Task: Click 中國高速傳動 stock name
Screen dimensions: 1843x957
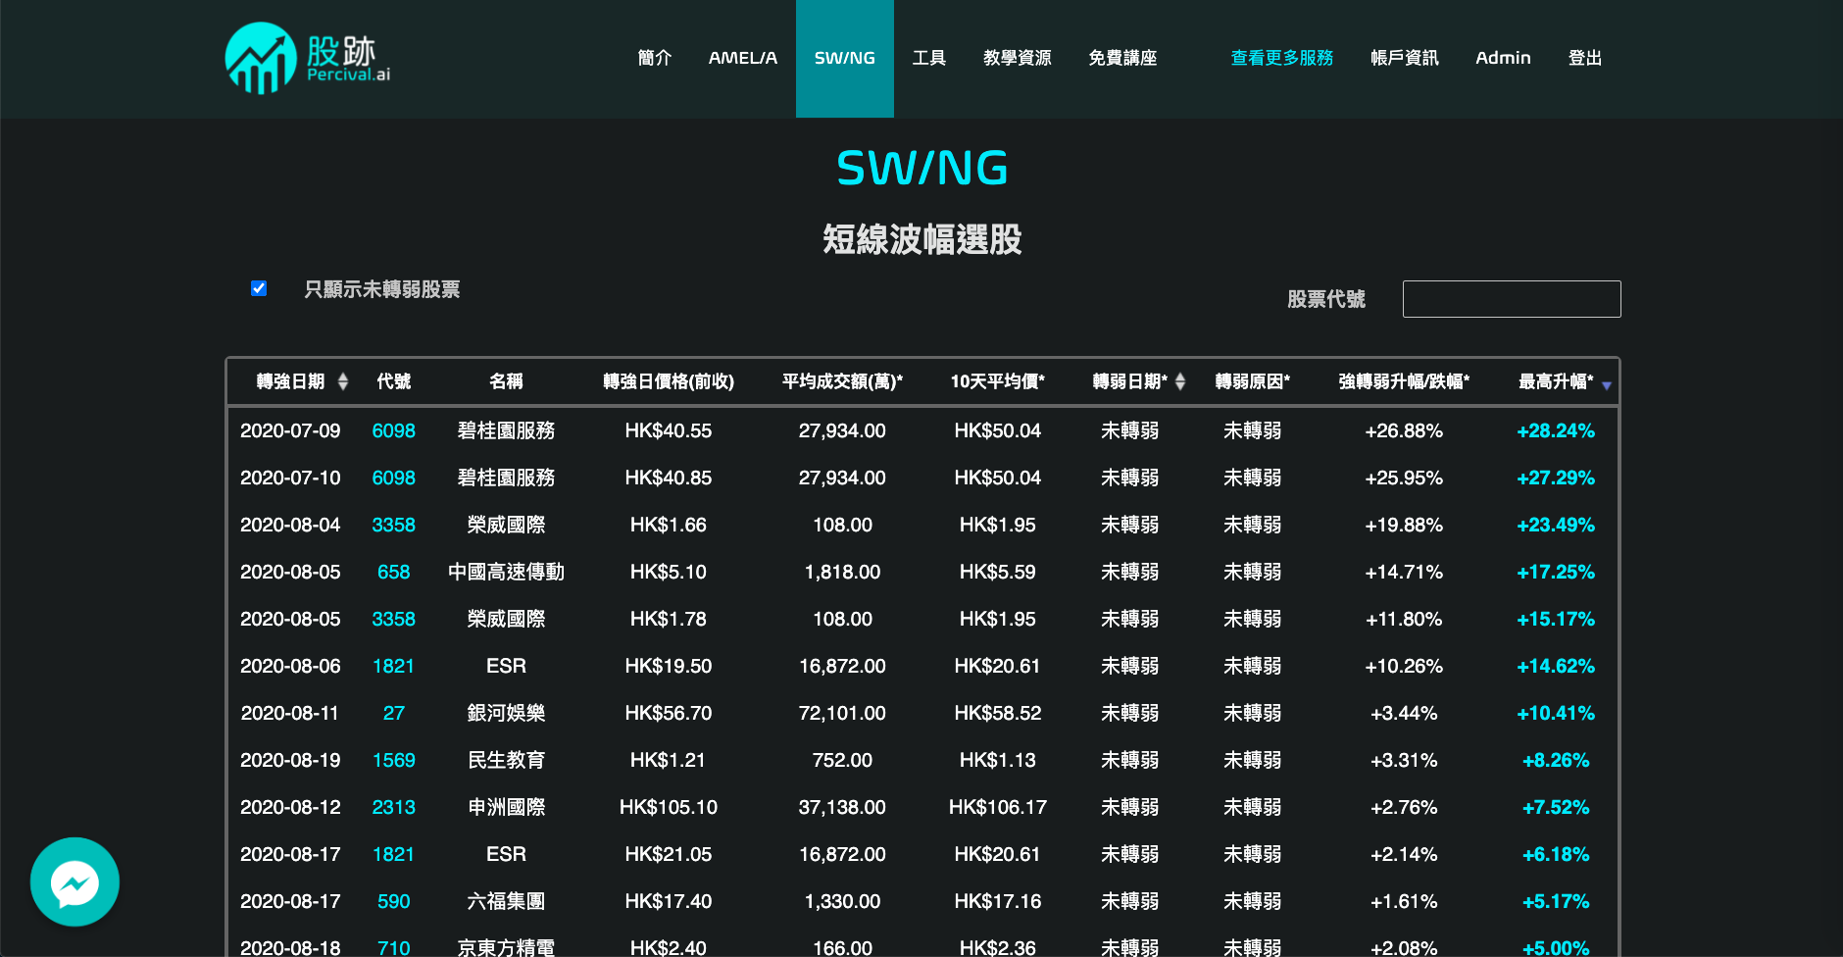Action: (506, 572)
